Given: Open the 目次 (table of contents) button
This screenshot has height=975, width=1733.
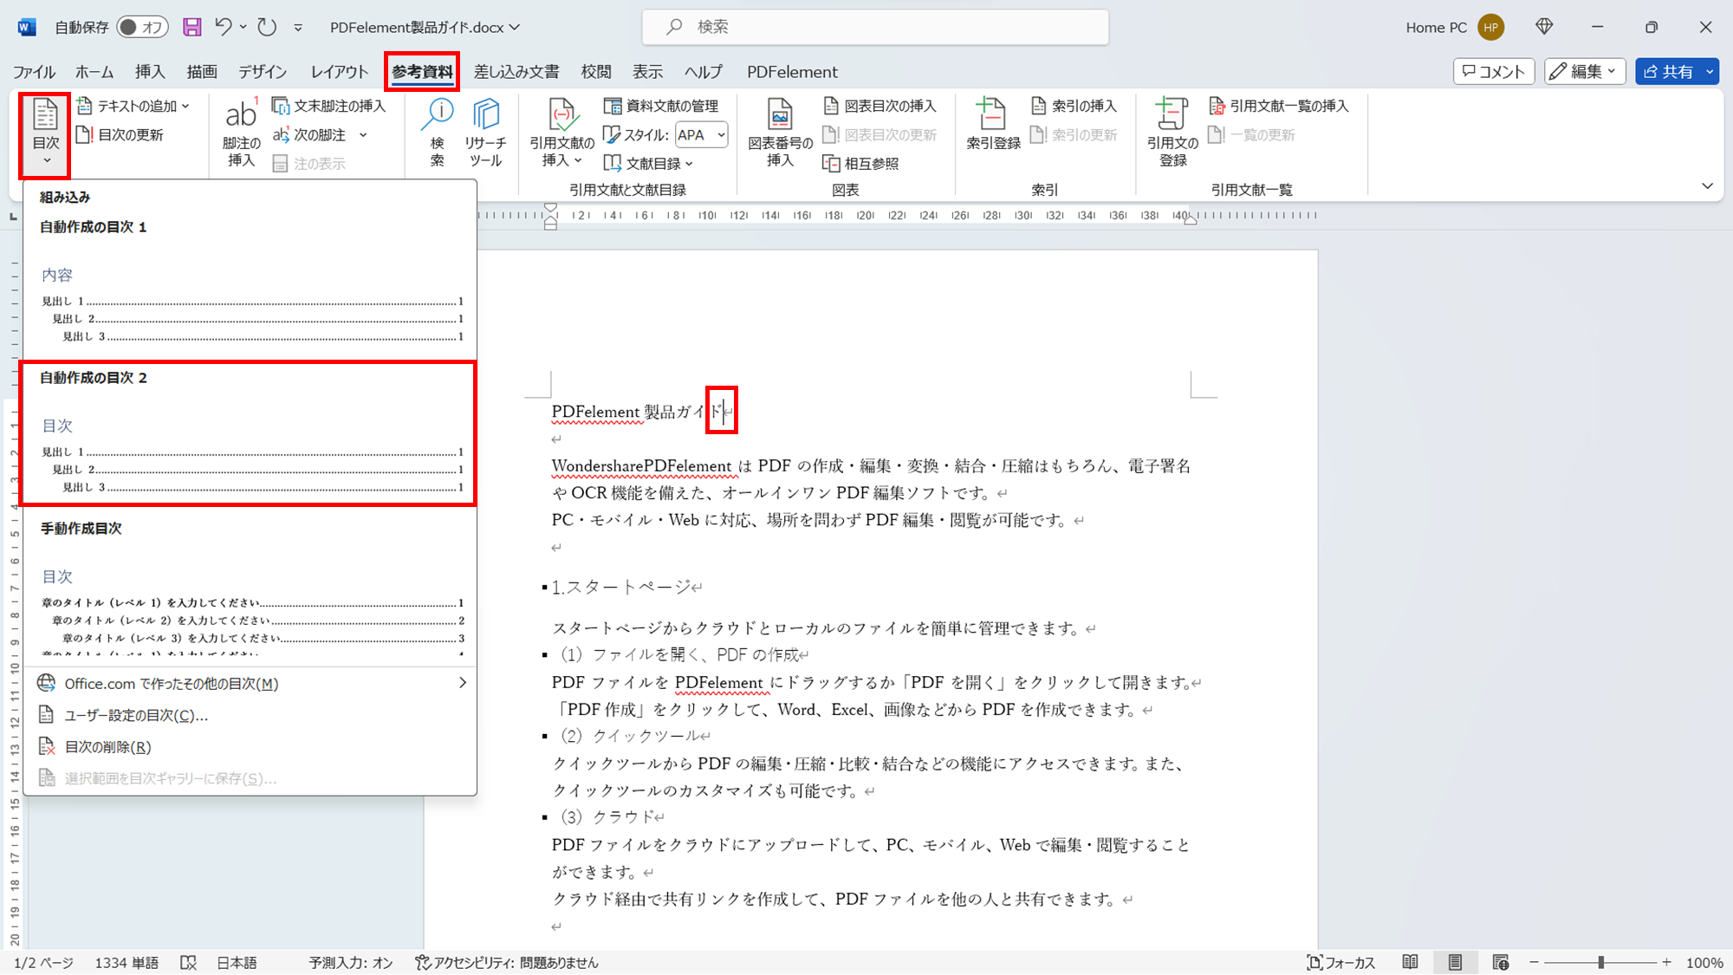Looking at the screenshot, I should click(45, 134).
